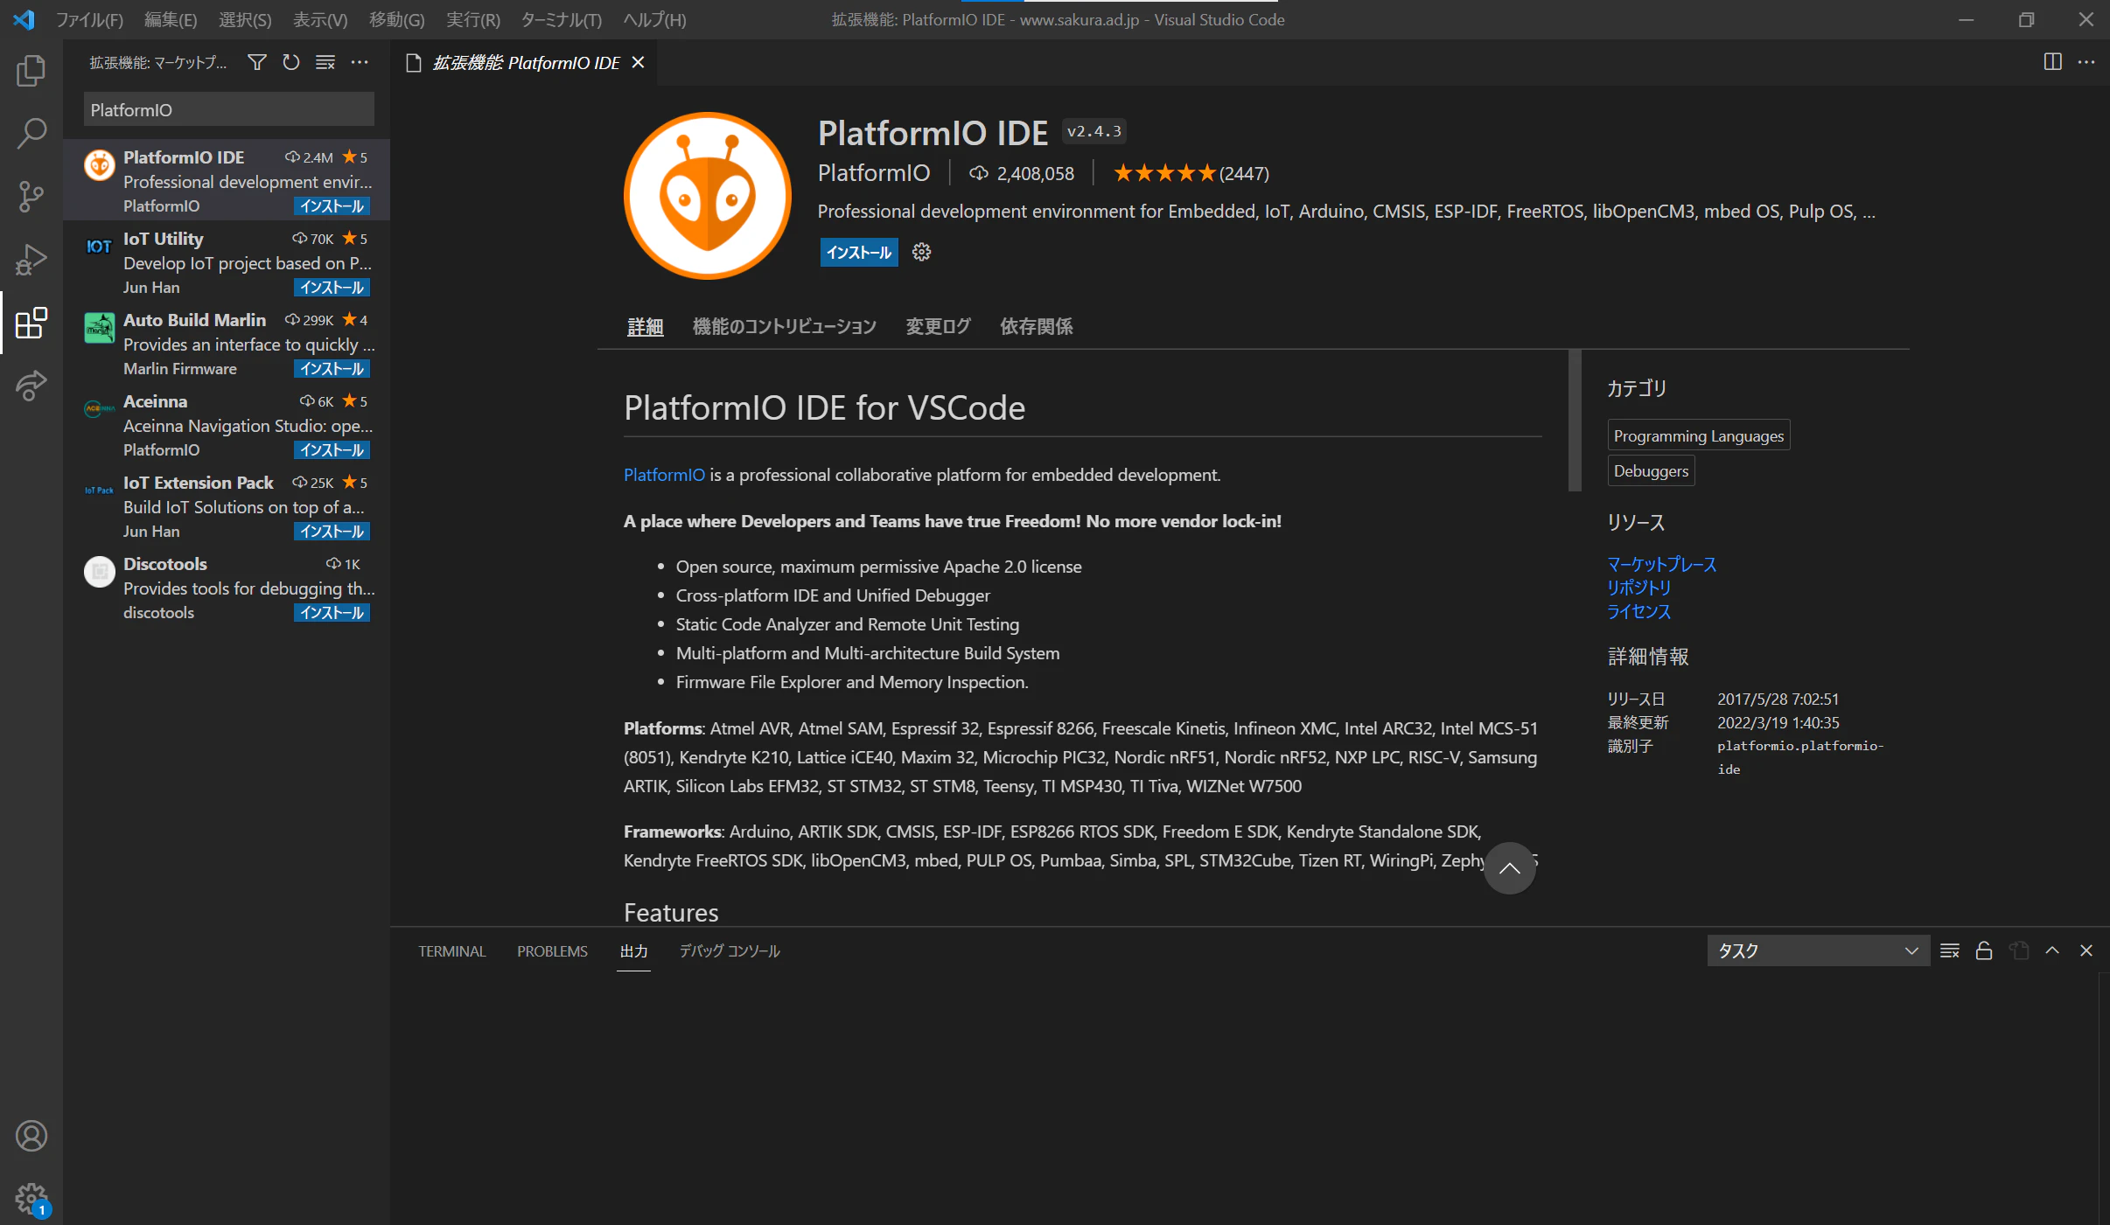Open the Accounts icon at bottom left
Viewport: 2110px width, 1225px height.
click(31, 1136)
